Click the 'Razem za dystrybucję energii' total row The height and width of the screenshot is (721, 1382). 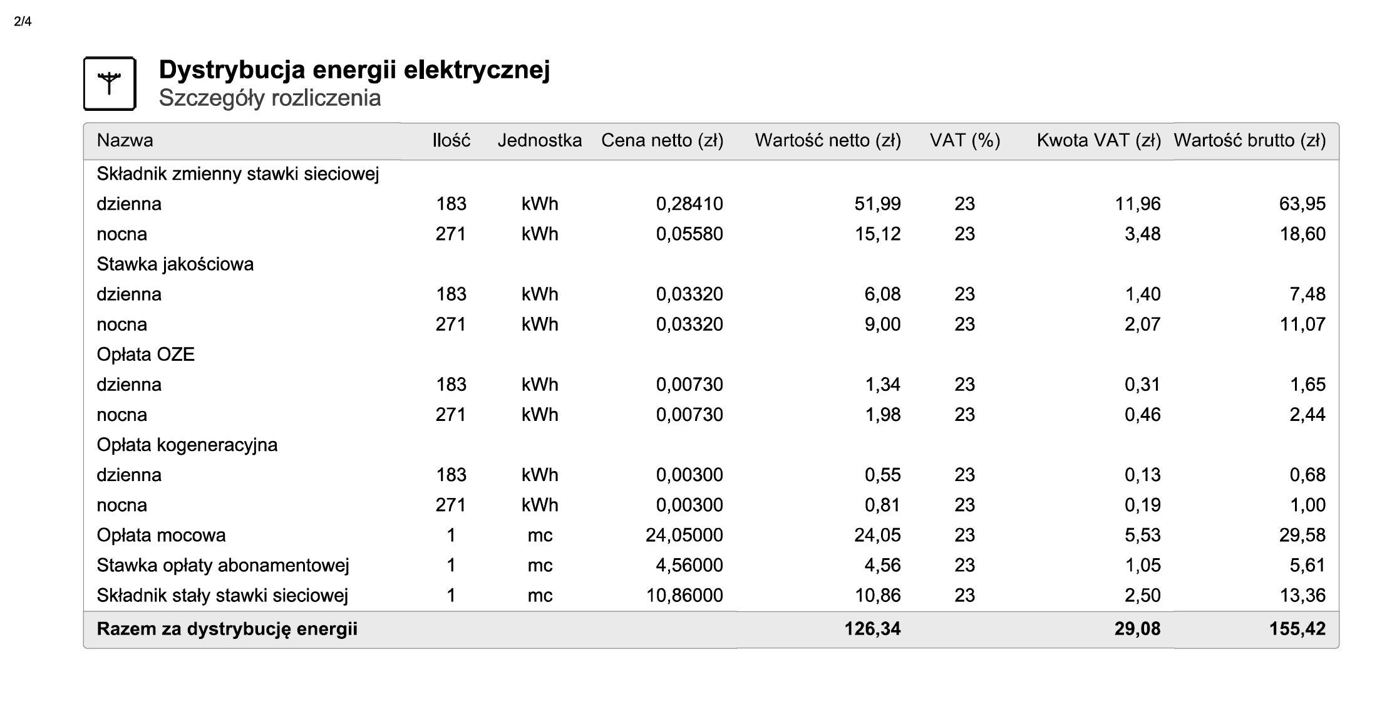[711, 630]
